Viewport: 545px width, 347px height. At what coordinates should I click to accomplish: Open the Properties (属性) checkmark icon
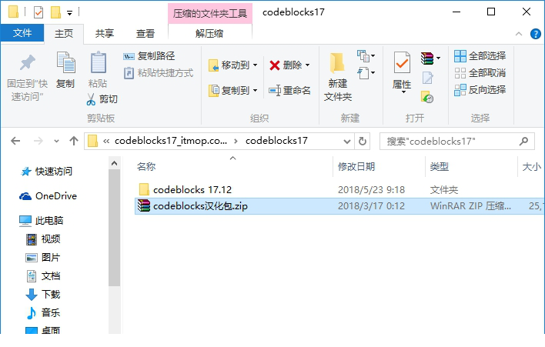click(x=402, y=62)
